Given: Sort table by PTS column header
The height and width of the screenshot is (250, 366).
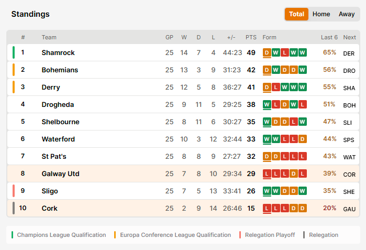Looking at the screenshot, I should [251, 37].
